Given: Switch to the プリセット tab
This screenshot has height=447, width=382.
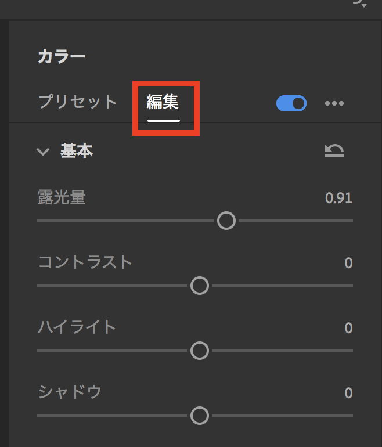Looking at the screenshot, I should 78,102.
